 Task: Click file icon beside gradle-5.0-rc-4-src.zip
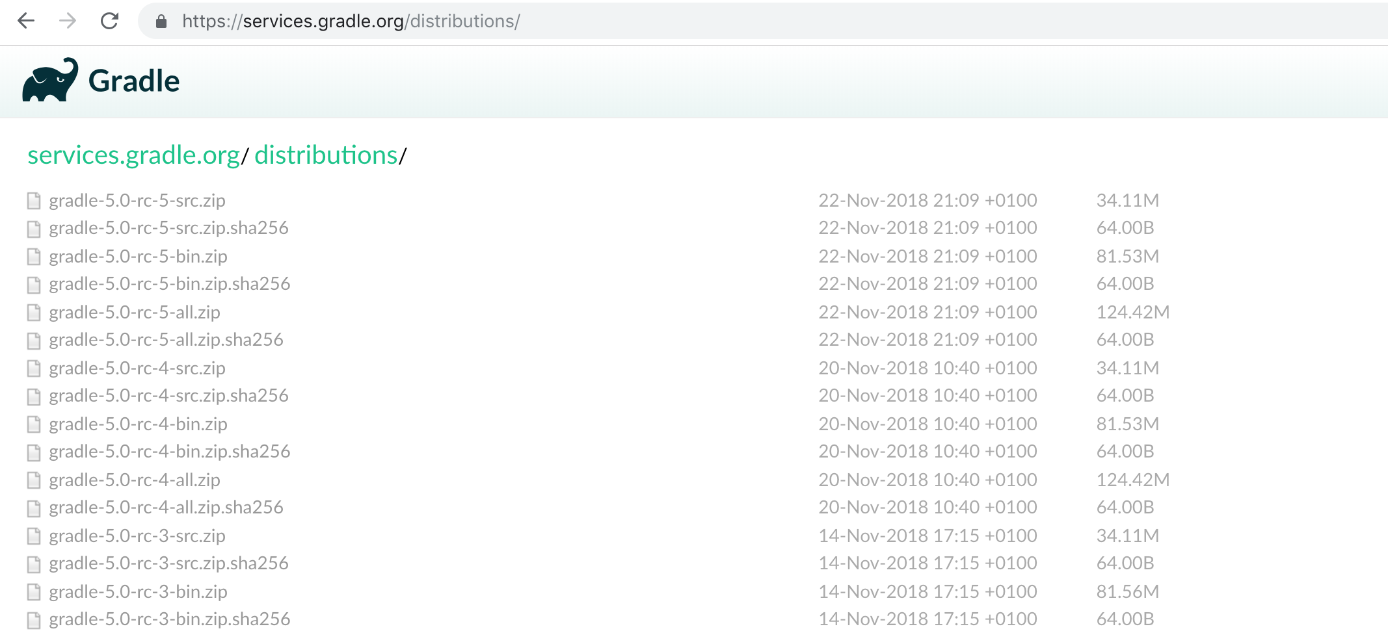point(34,368)
